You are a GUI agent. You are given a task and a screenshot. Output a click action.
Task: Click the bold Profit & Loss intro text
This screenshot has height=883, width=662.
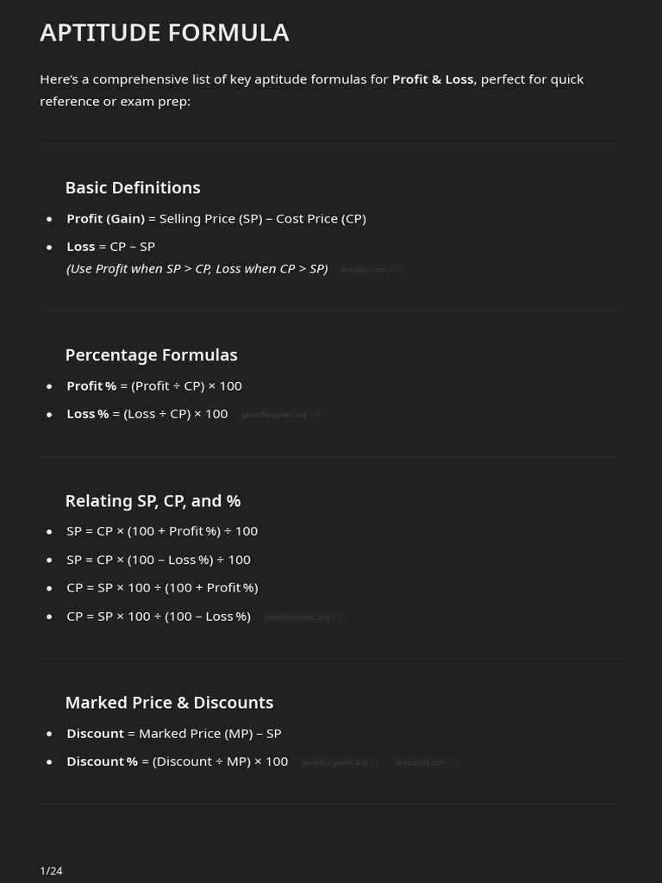coord(433,79)
